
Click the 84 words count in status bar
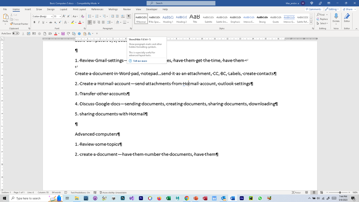[x=56, y=193]
